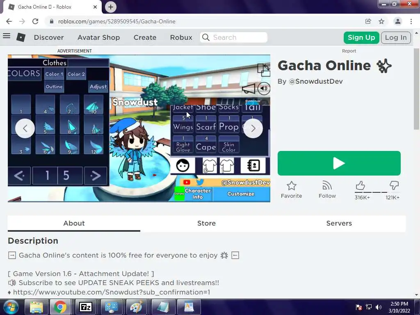
Task: Click the search magnifier icon
Action: [206, 37]
